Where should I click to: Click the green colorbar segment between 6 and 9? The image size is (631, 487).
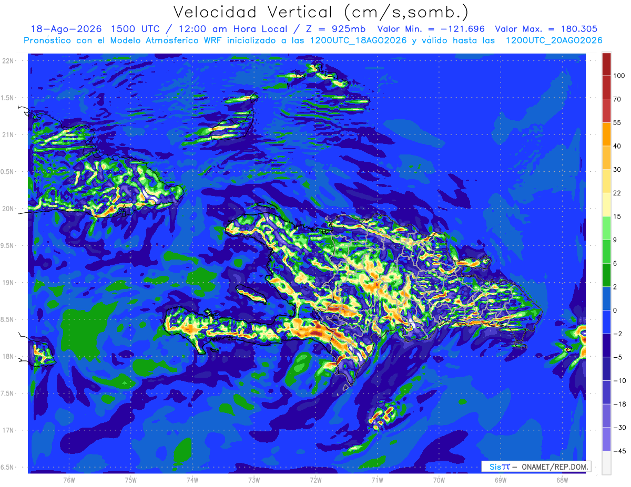(x=606, y=251)
